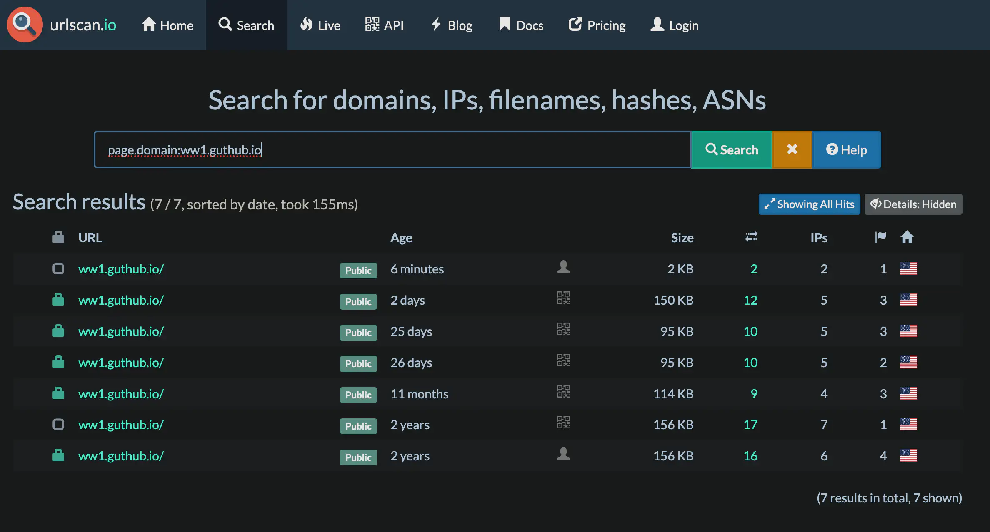Click the '7 results in total, 7 shown' text

coord(889,498)
